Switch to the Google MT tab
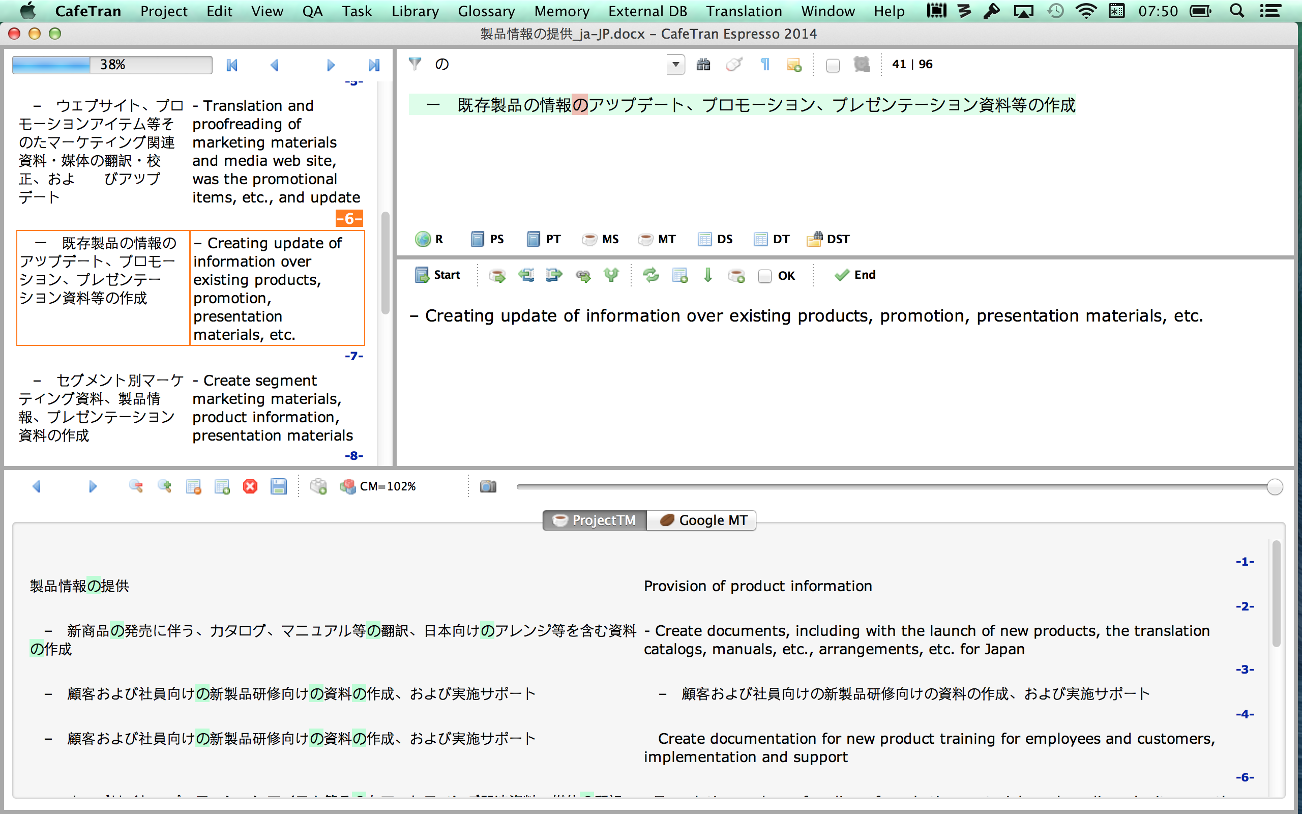The height and width of the screenshot is (814, 1302). [x=701, y=520]
